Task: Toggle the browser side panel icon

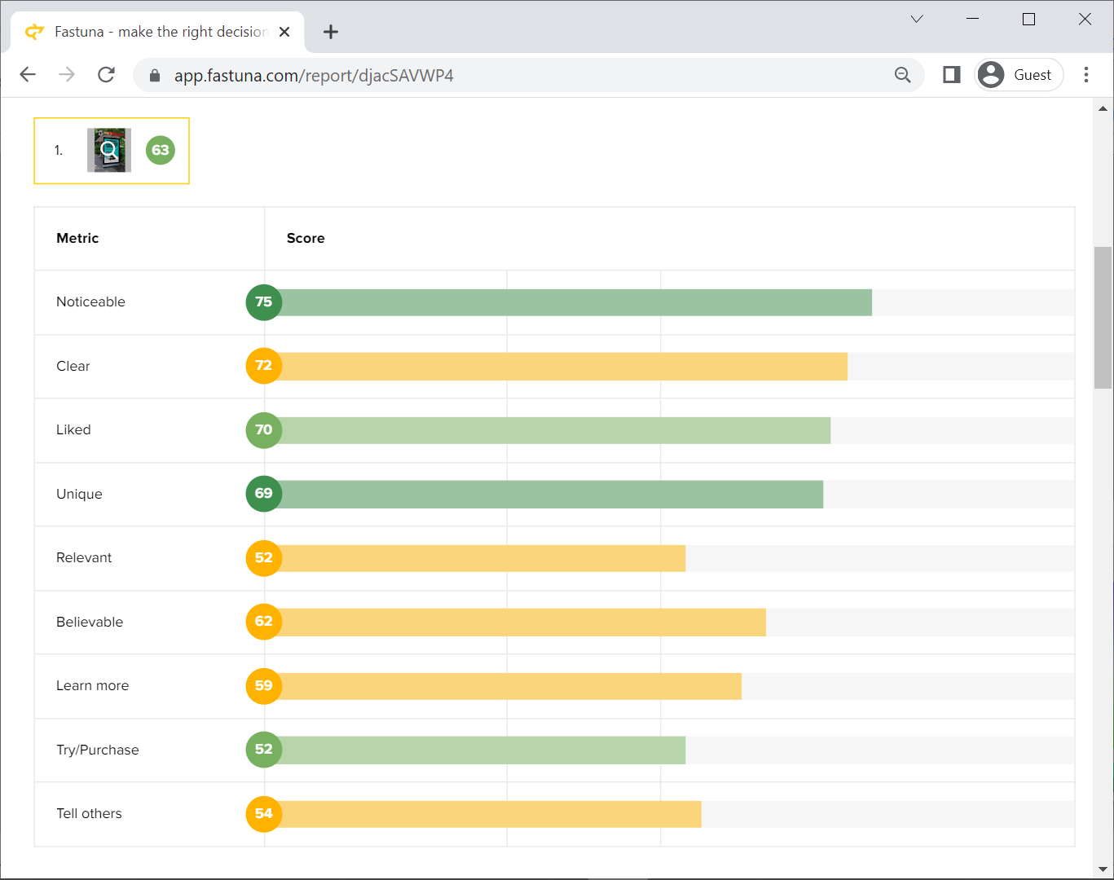Action: (951, 75)
